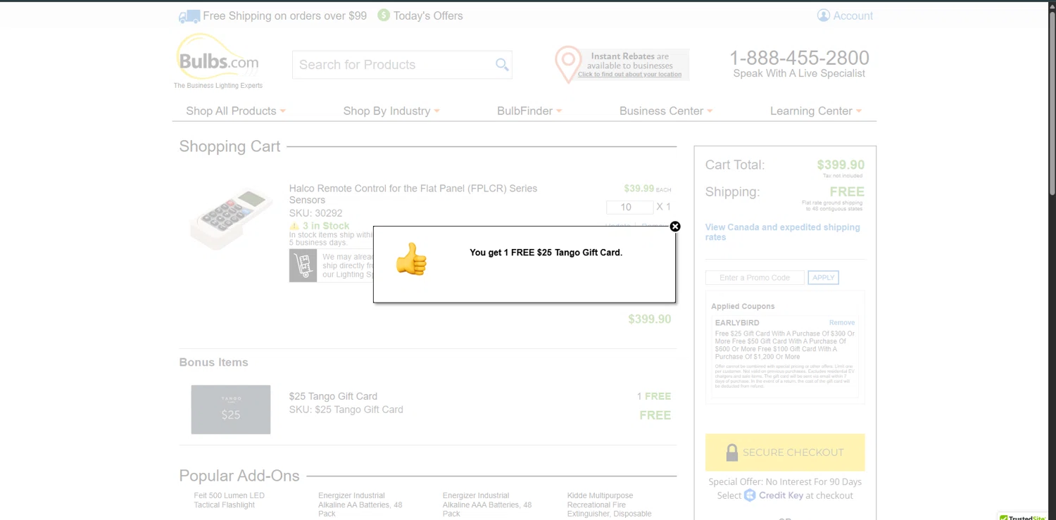Click the Today's Offers dollar icon
The image size is (1056, 520).
[384, 15]
